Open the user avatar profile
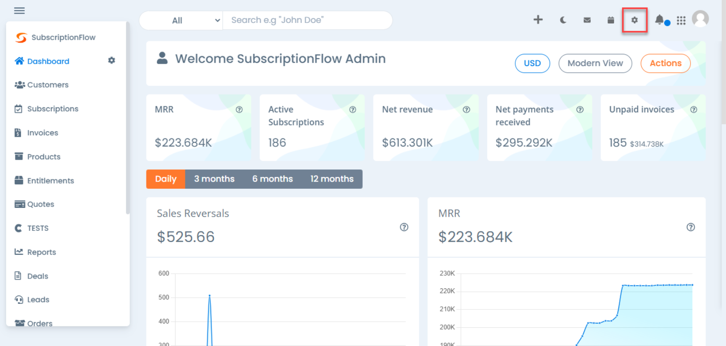The width and height of the screenshot is (726, 346). 700,19
